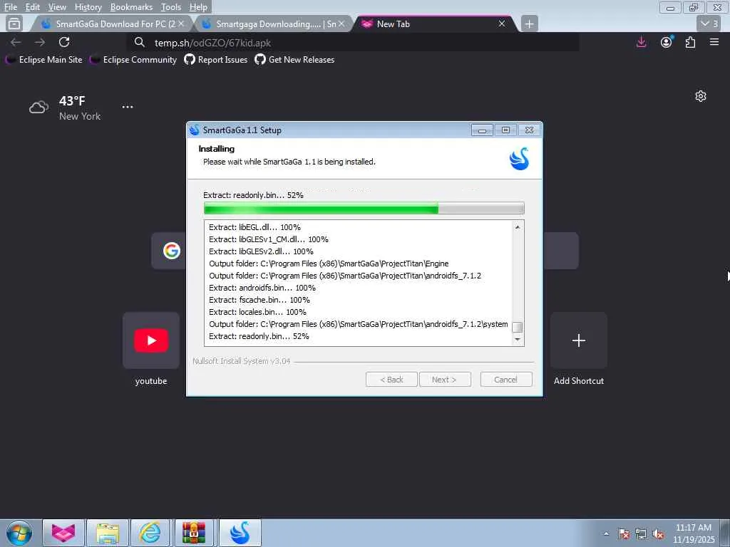Open Eclipse Community bookmark
This screenshot has width=730, height=547.
(133, 60)
